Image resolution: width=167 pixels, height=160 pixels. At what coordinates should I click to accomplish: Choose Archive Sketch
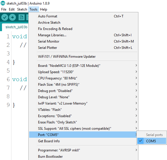83,23
